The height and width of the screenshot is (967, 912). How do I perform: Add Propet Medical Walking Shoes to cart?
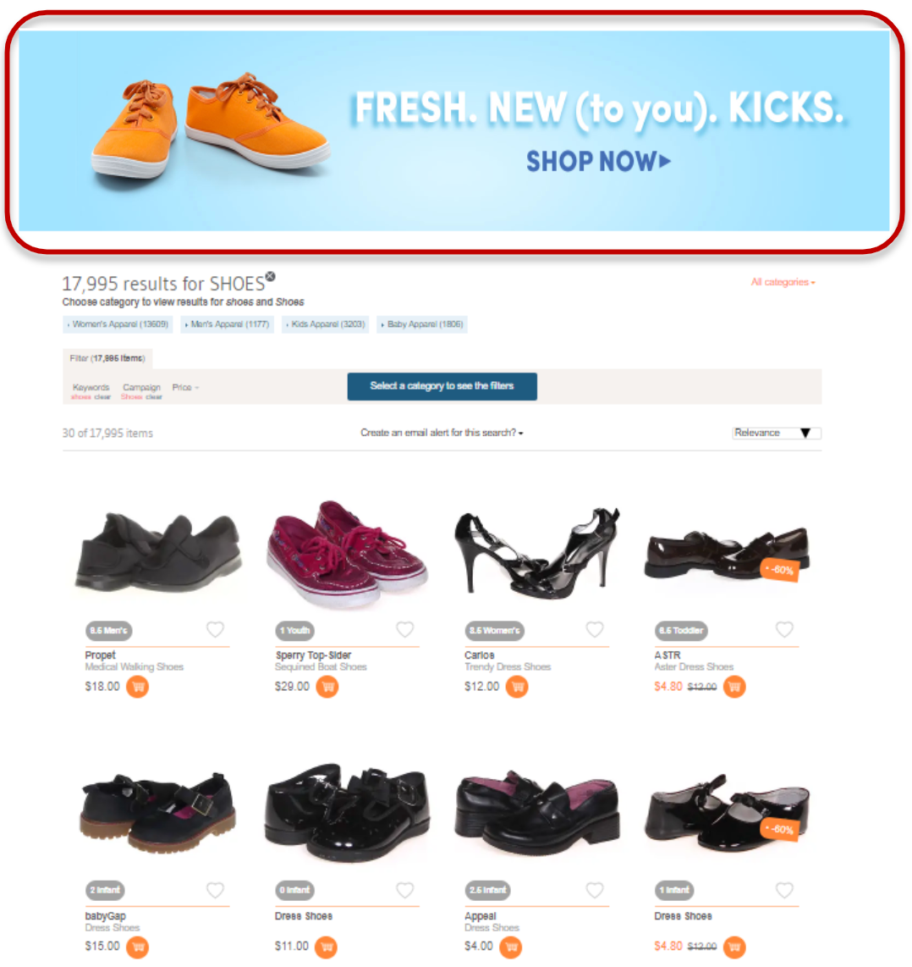coord(137,687)
